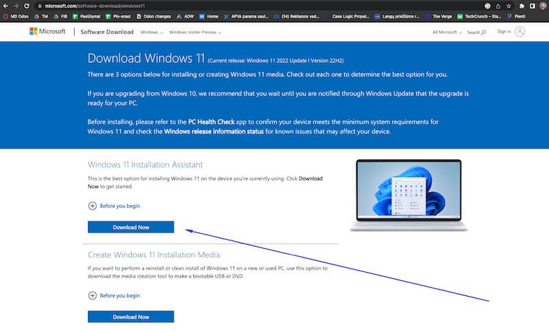Image resolution: width=549 pixels, height=331 pixels.
Task: Click the Microsoft logo
Action: [47, 32]
